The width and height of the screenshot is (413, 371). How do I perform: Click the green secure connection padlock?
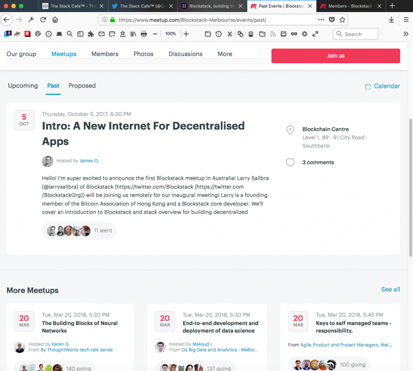112,20
